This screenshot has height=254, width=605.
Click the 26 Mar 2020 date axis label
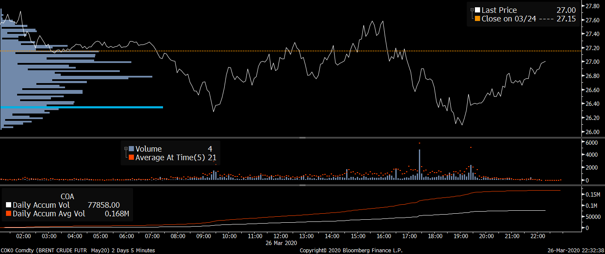click(x=281, y=242)
